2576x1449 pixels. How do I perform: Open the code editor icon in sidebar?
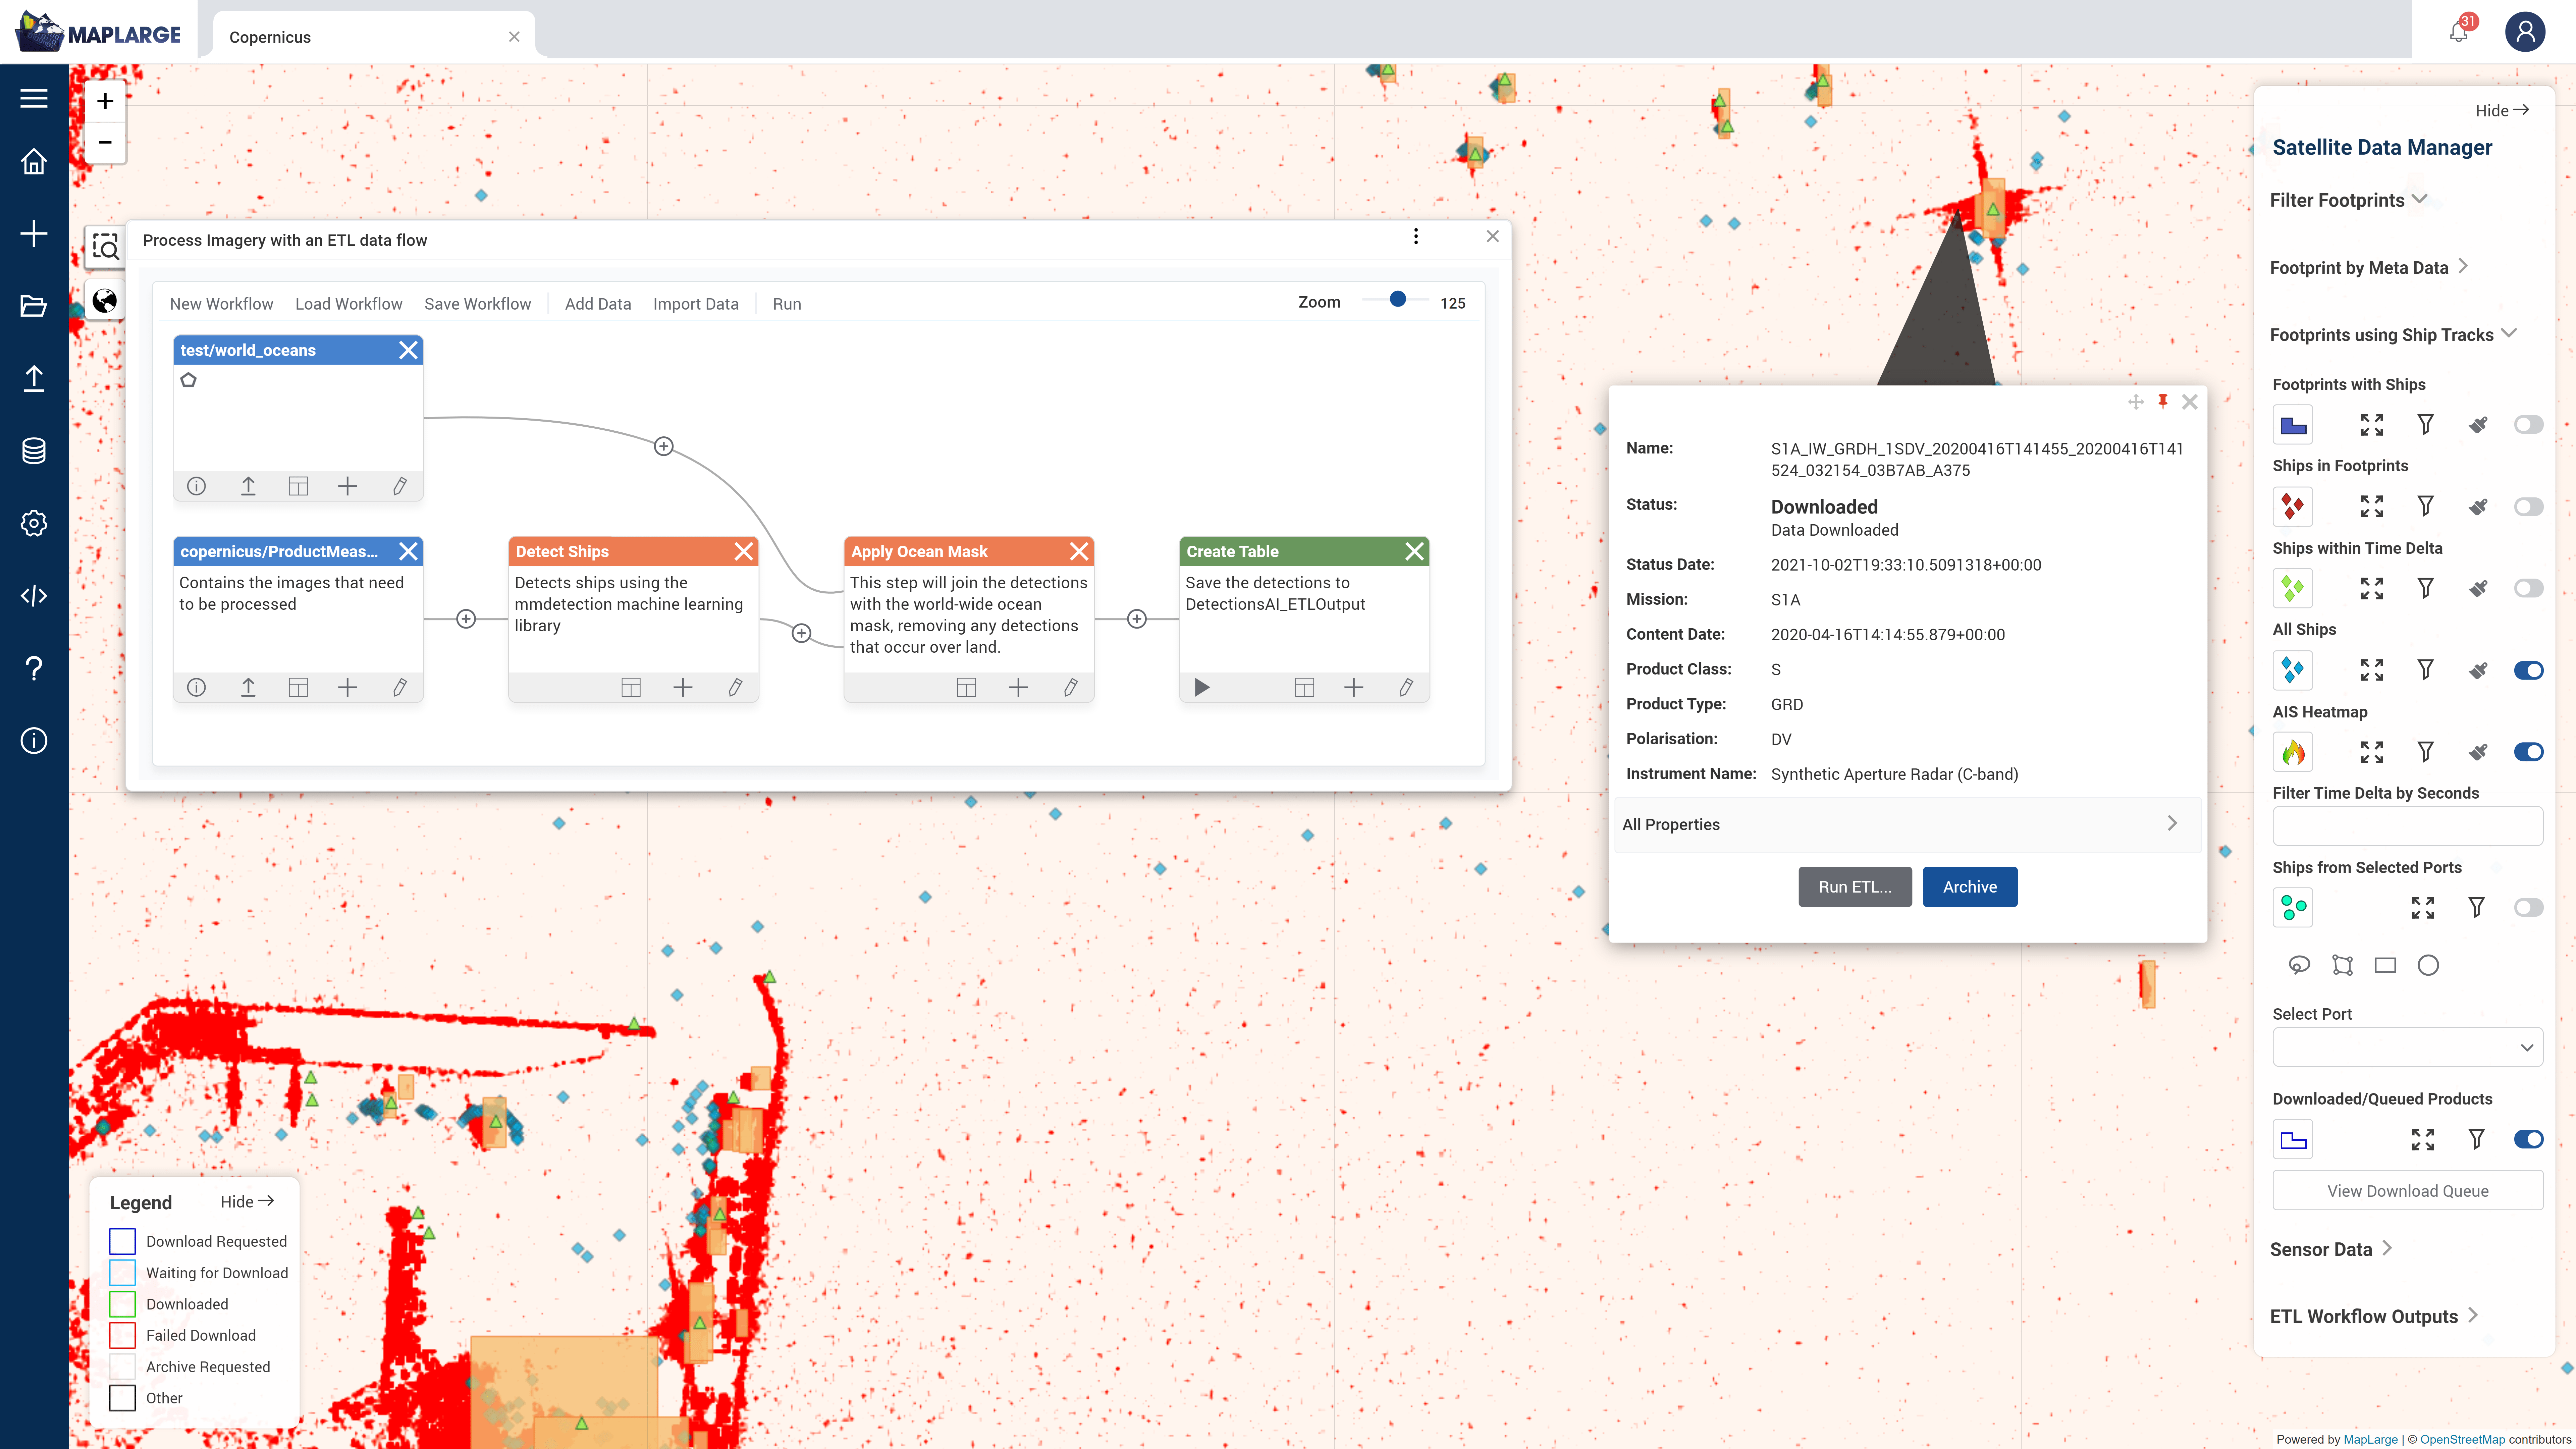pos(34,596)
